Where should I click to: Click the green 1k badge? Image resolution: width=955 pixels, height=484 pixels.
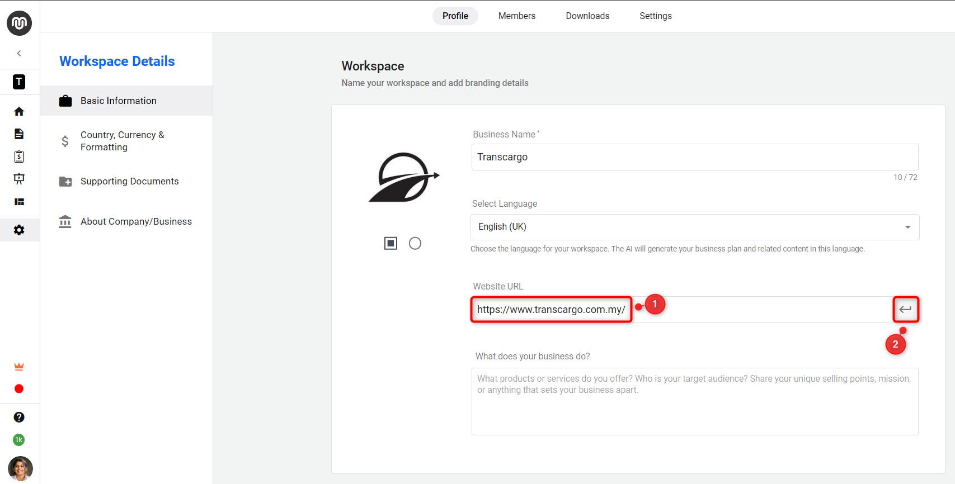(19, 440)
